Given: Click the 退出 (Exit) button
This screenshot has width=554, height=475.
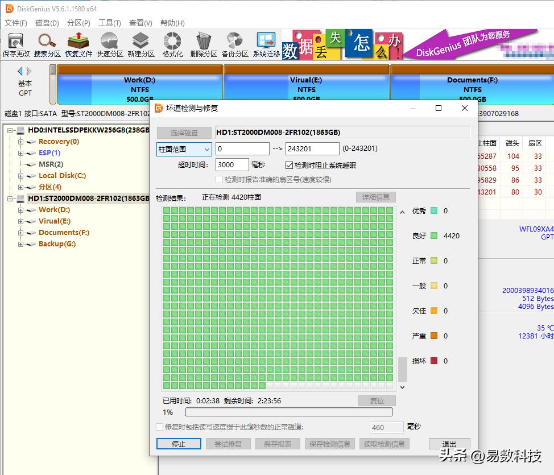Looking at the screenshot, I should tap(449, 444).
